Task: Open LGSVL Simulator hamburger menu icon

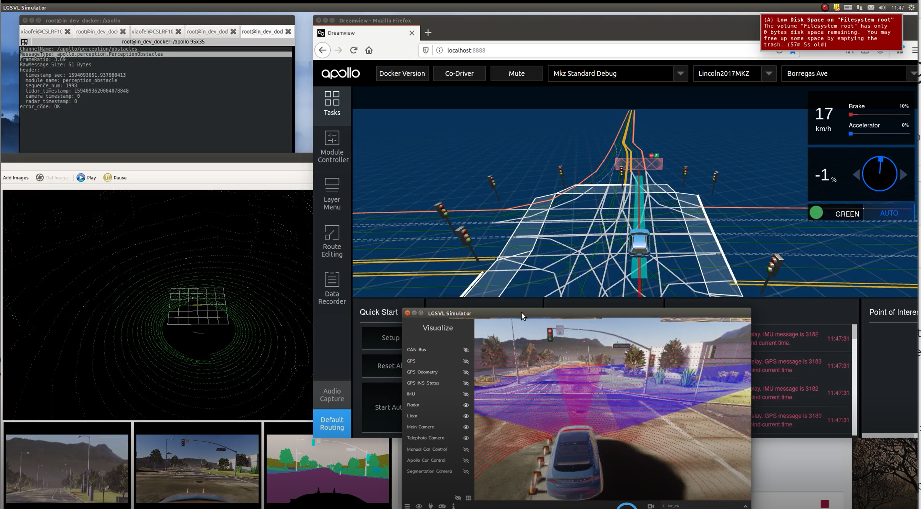Action: click(407, 506)
